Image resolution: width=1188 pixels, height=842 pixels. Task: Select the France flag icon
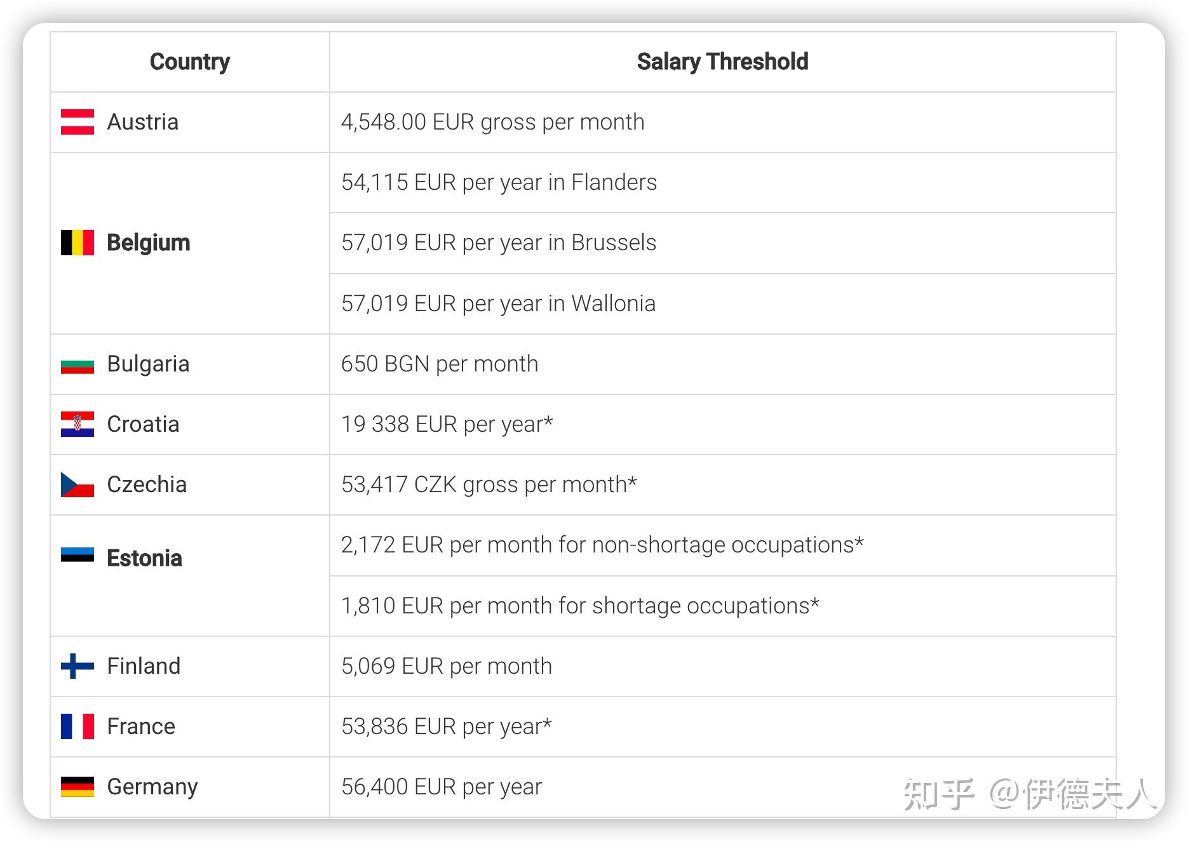[x=78, y=726]
